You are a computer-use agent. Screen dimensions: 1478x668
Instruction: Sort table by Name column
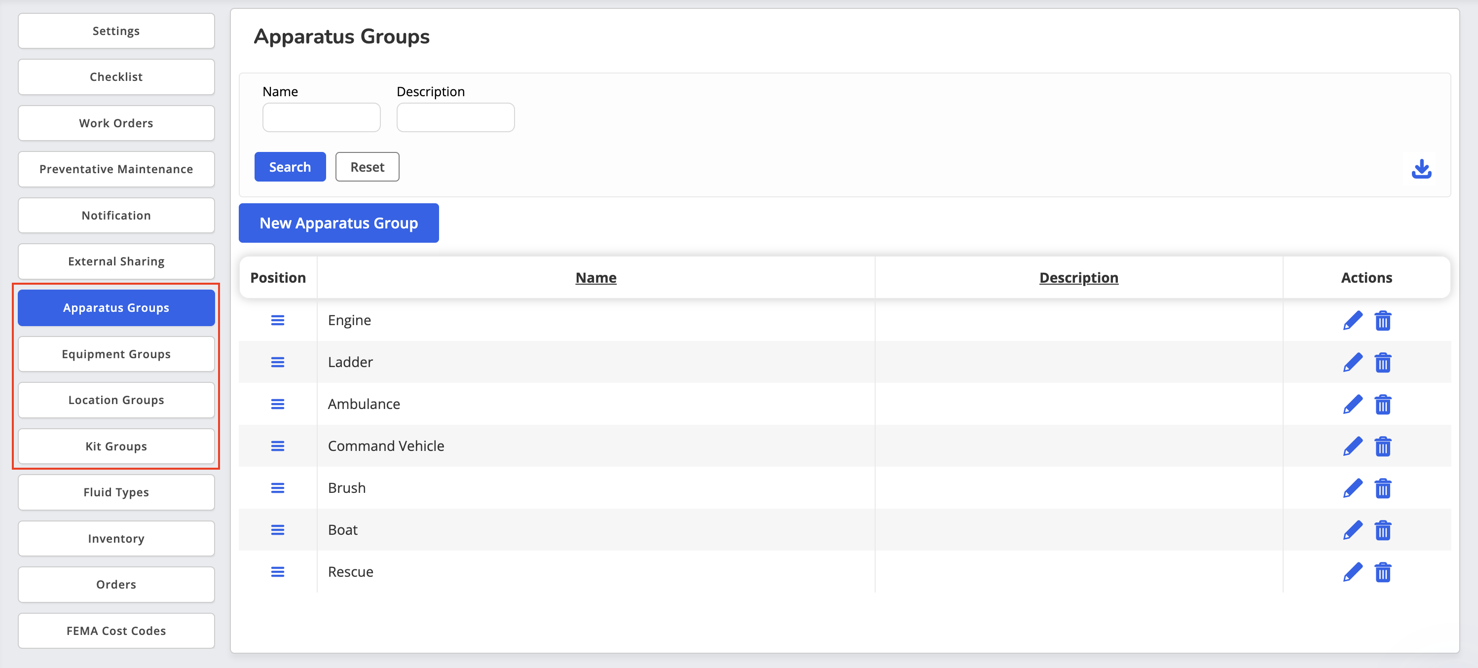point(595,278)
